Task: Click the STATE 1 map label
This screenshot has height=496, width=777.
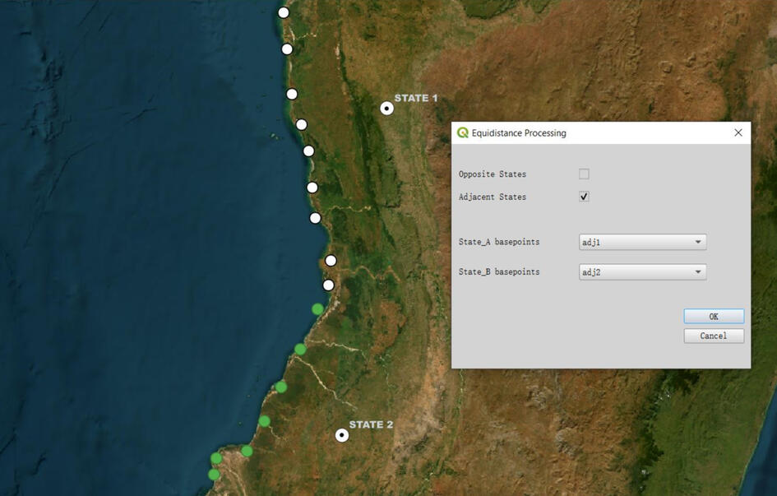Action: (416, 98)
